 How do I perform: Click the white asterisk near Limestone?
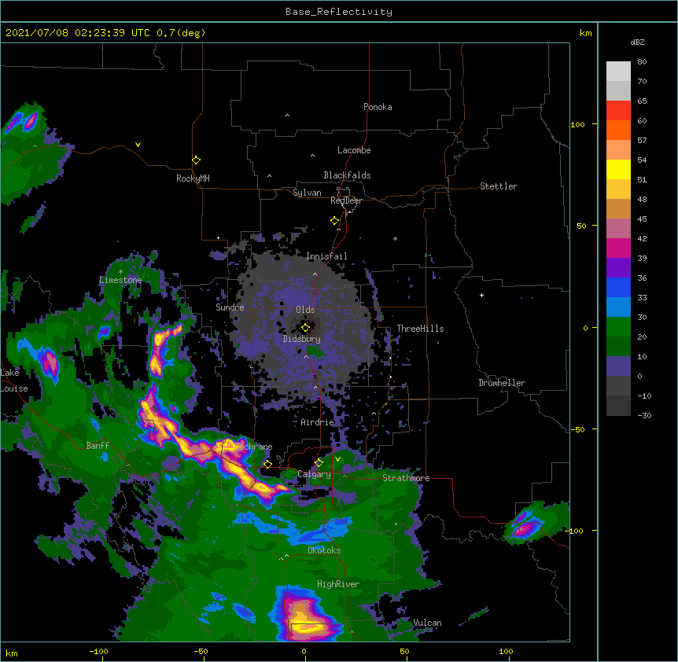(120, 272)
